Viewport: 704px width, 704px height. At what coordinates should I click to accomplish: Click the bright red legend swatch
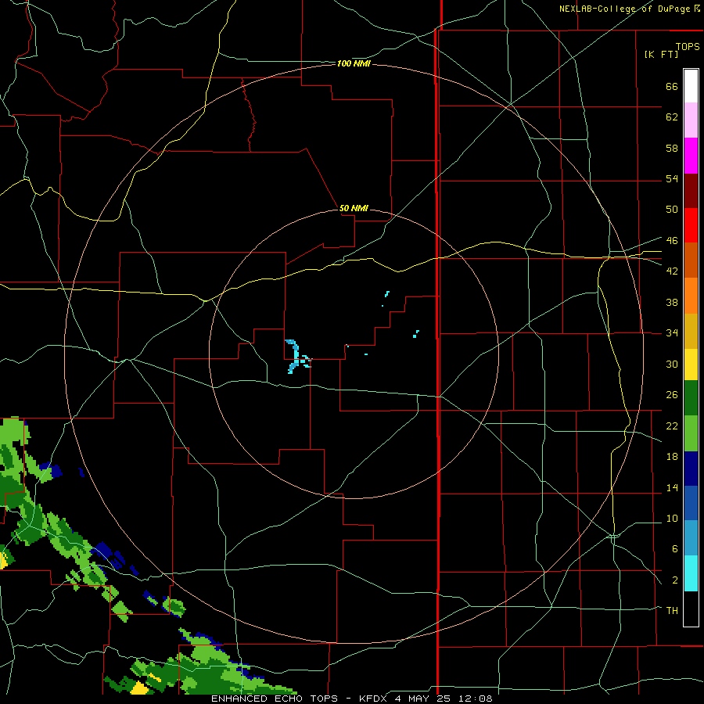(x=691, y=225)
